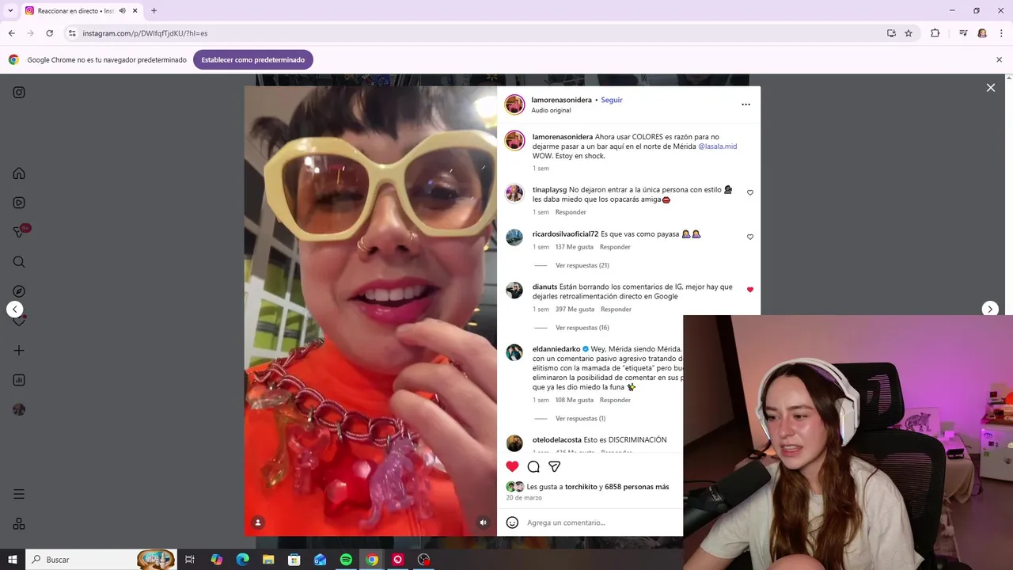Open Task View on the taskbar
The image size is (1013, 570).
pos(190,560)
